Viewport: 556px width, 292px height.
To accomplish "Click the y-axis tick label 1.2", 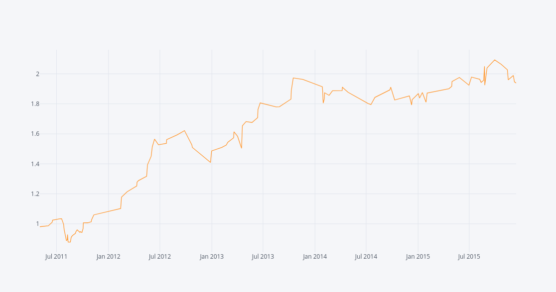I will [35, 194].
